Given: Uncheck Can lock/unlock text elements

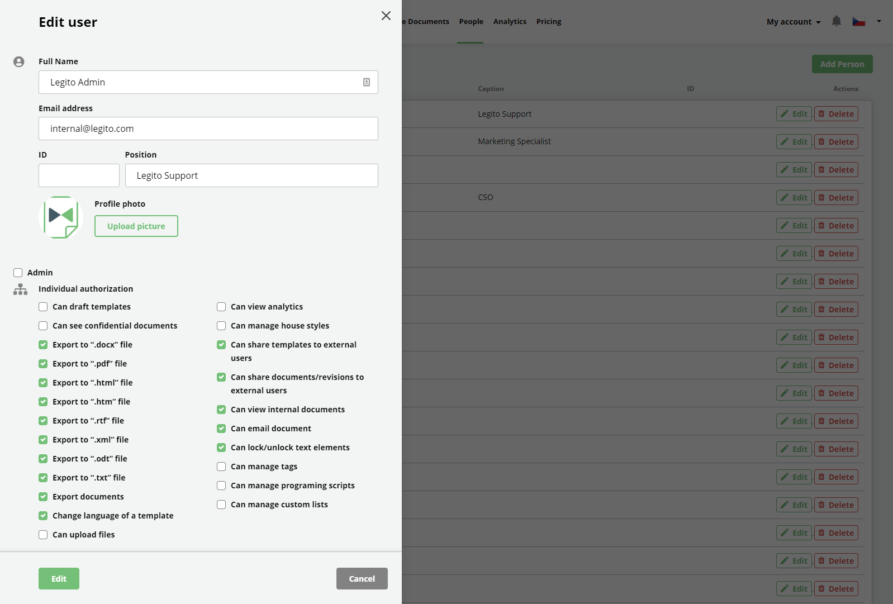Looking at the screenshot, I should pos(221,448).
